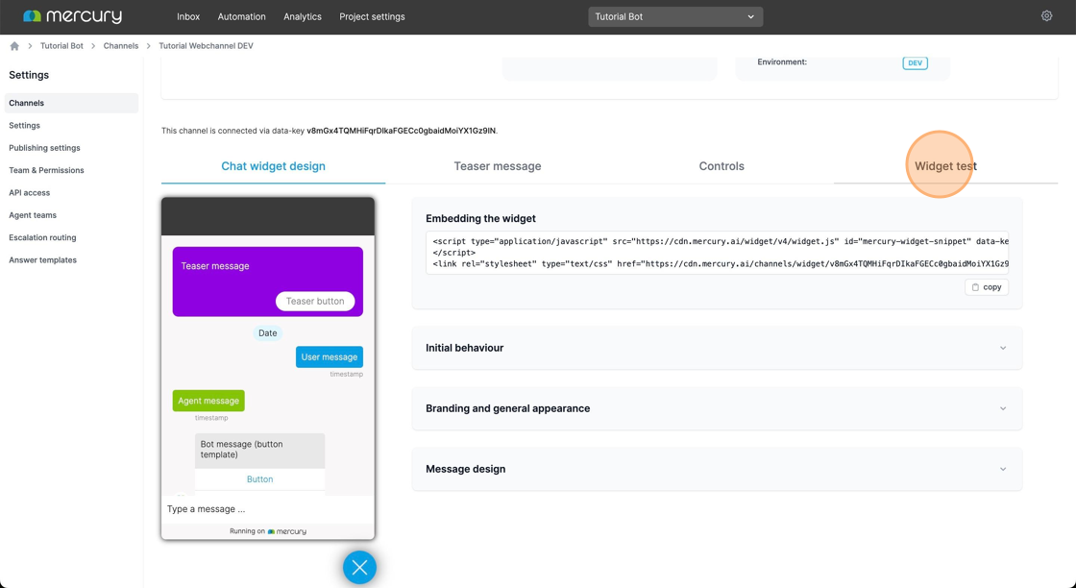Close the chat widget preview with X button
The height and width of the screenshot is (588, 1076).
tap(359, 568)
